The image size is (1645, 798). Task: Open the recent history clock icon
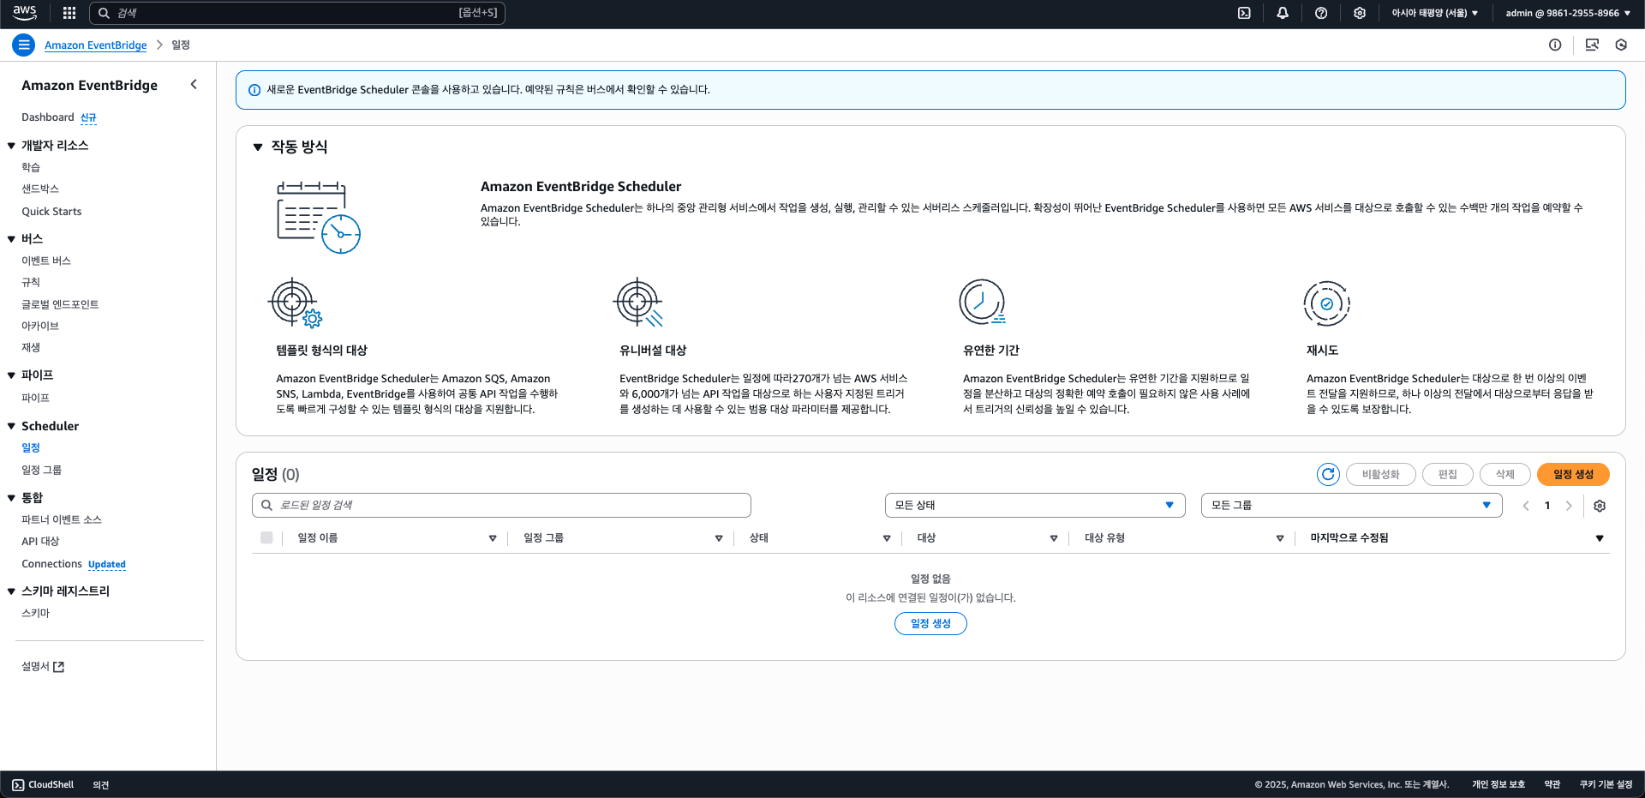(1621, 45)
